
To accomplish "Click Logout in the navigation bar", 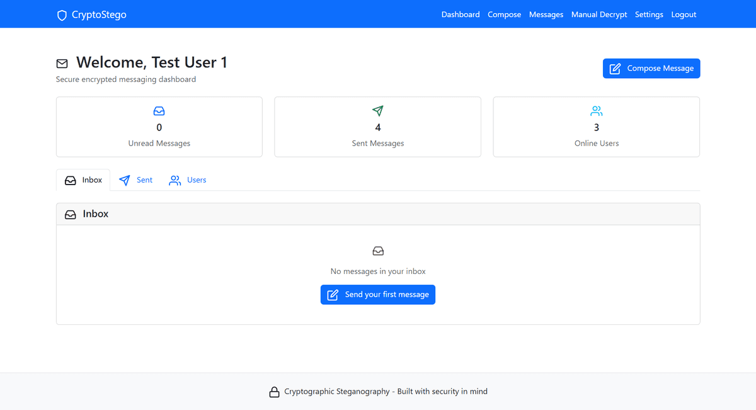I will [x=684, y=14].
